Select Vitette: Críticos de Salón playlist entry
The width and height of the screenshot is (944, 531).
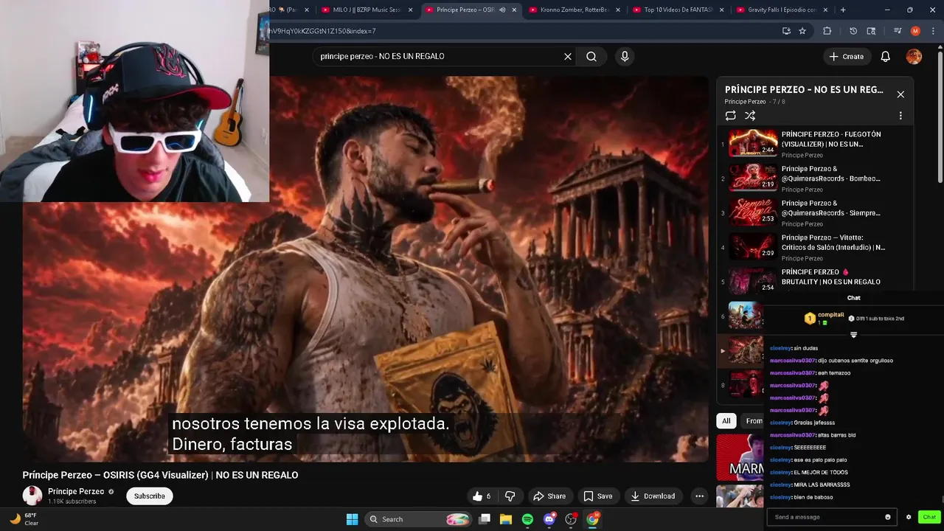pos(815,247)
